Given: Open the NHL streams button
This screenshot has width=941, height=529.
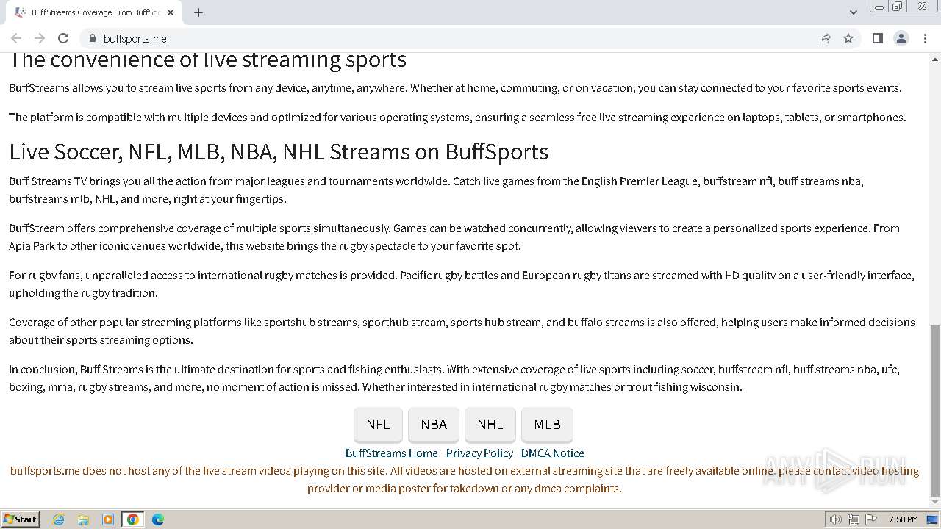Looking at the screenshot, I should point(490,425).
